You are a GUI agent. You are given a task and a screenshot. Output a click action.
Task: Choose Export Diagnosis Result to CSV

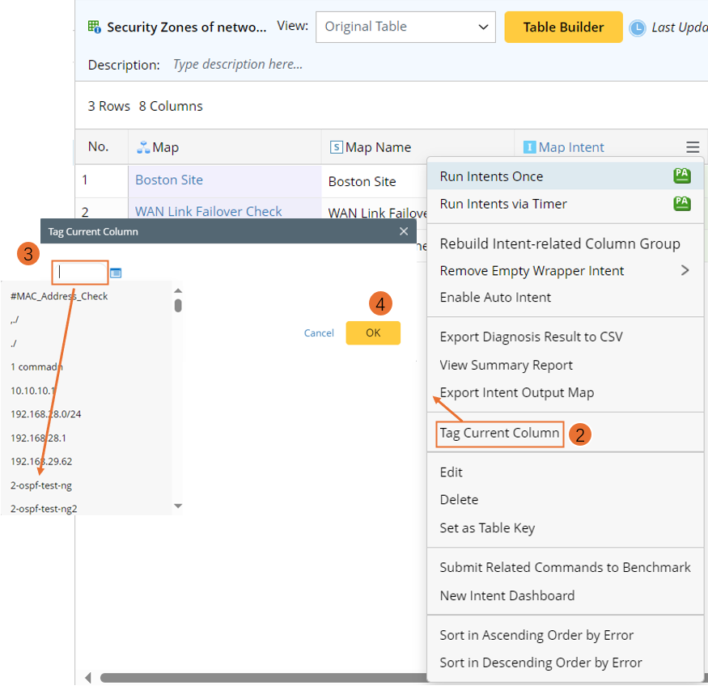531,337
